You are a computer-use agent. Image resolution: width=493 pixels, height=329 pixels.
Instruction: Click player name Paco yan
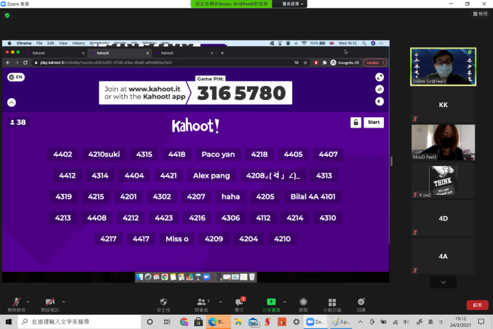tap(218, 155)
